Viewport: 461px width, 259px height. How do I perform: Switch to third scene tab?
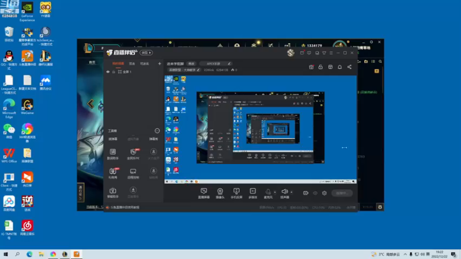point(145,63)
